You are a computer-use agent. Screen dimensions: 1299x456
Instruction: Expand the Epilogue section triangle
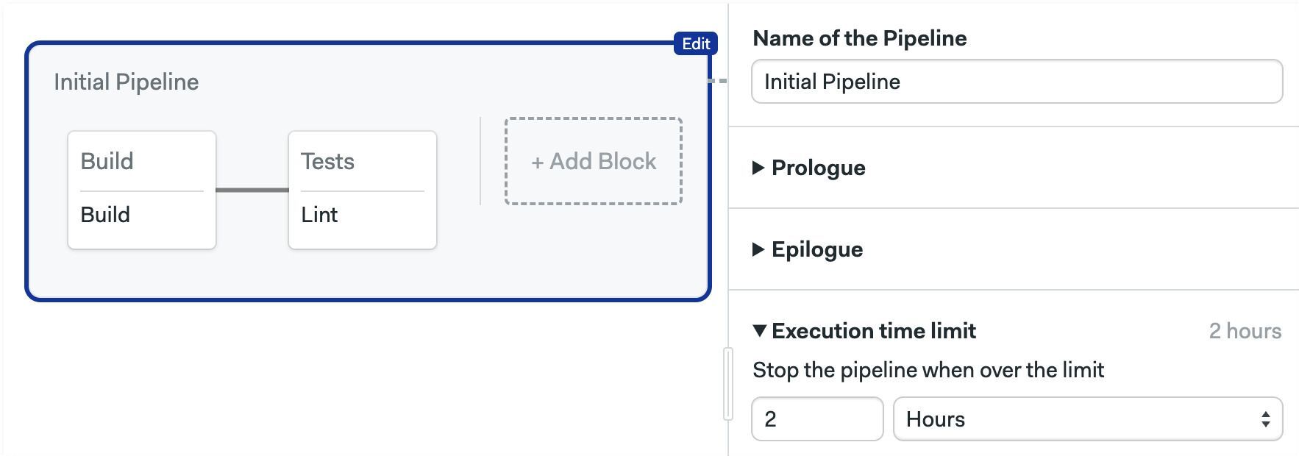pos(759,249)
